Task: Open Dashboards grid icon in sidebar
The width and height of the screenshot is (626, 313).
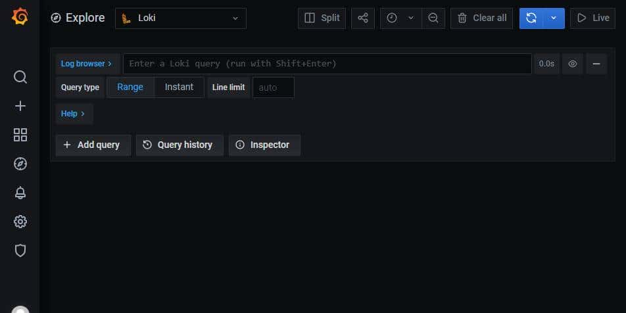Action: tap(20, 135)
